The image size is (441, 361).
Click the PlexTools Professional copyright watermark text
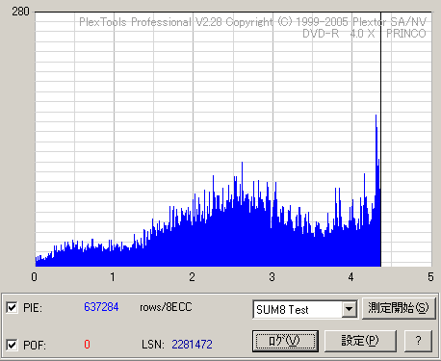[252, 22]
